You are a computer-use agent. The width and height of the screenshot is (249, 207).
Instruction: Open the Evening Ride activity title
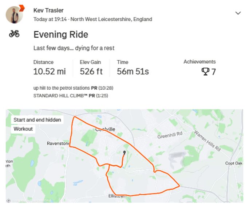coord(61,35)
